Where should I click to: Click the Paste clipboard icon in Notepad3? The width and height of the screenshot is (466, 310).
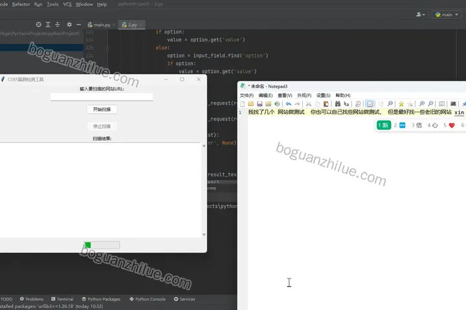point(326,104)
